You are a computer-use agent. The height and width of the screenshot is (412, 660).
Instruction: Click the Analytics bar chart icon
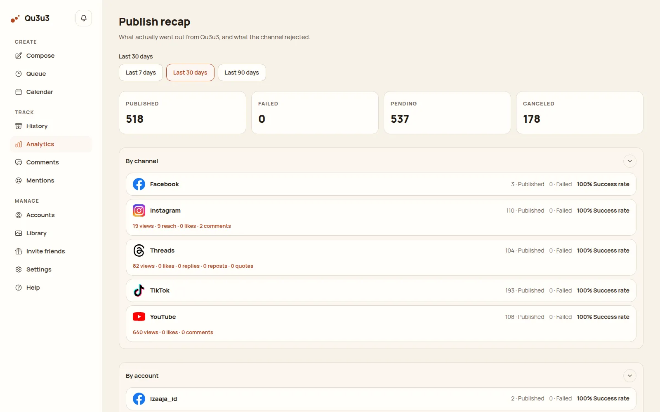(x=19, y=144)
